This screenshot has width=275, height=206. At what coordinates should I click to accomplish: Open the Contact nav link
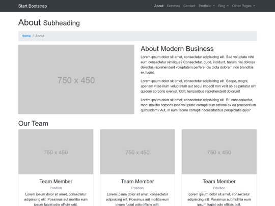click(189, 6)
